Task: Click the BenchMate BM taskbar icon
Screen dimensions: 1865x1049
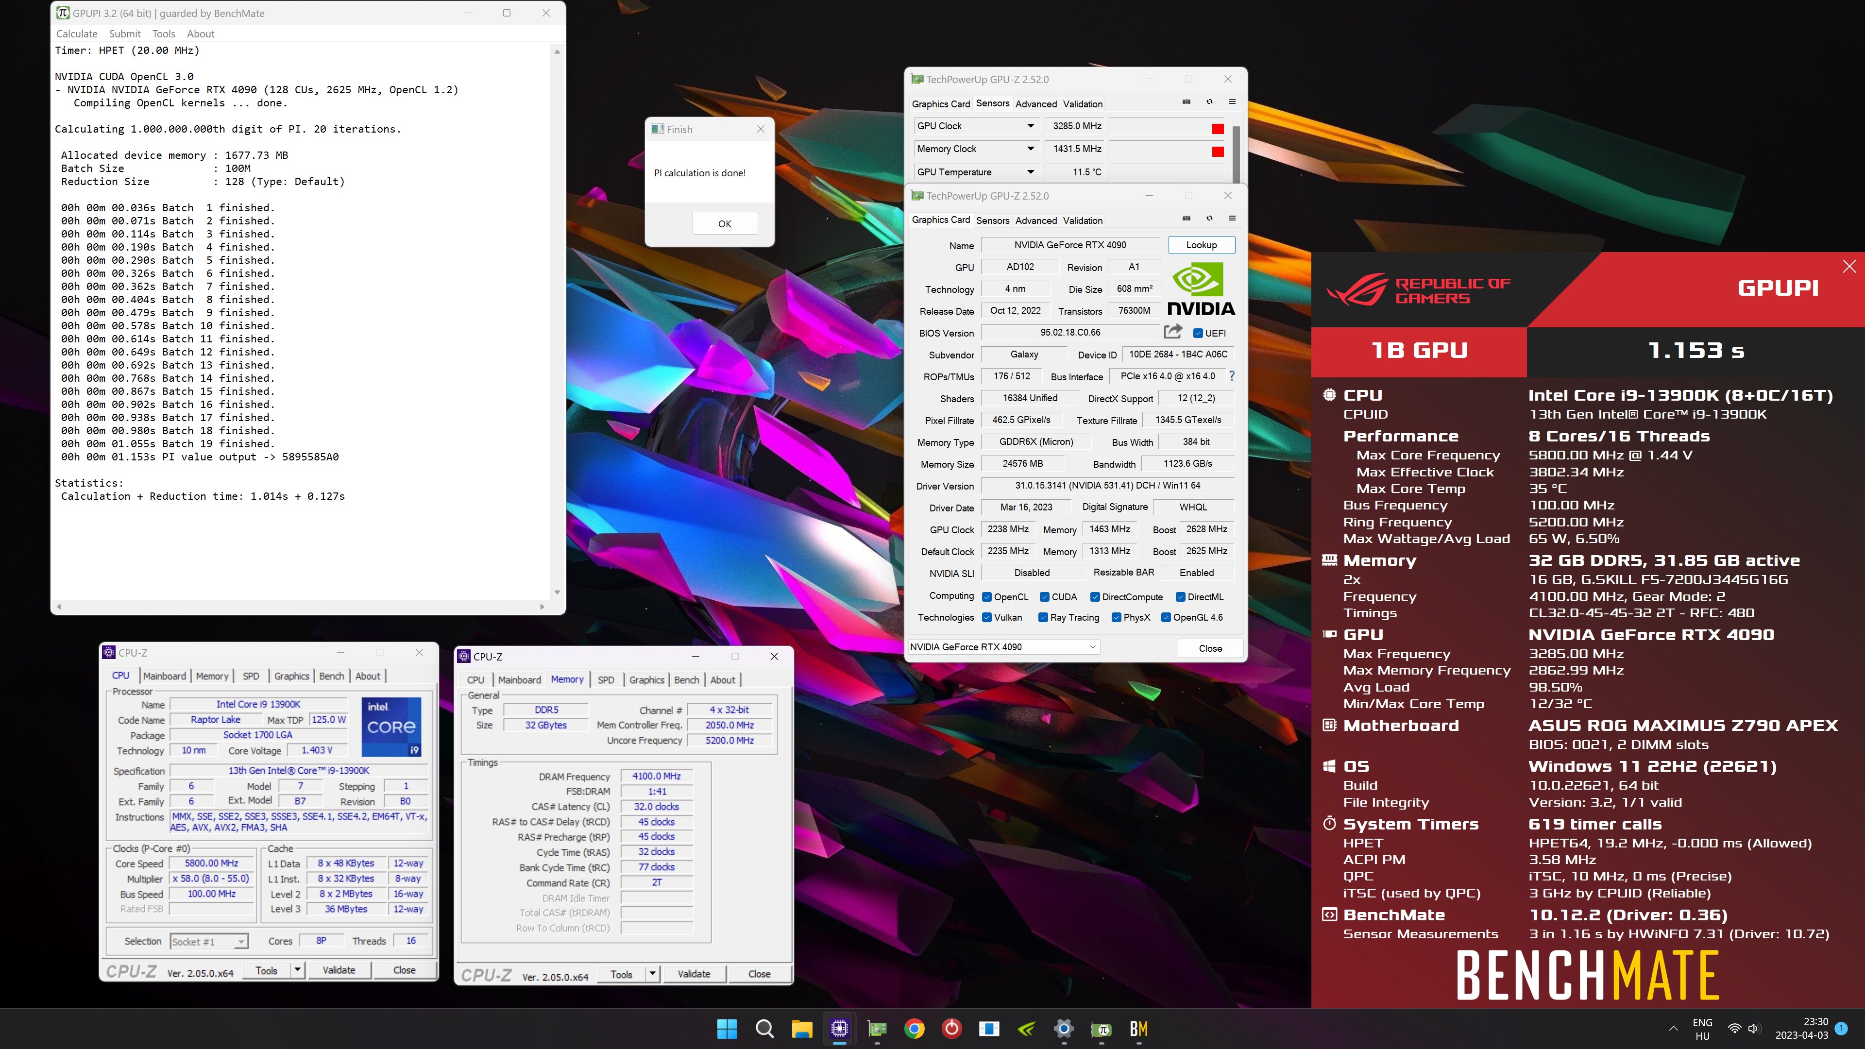Action: tap(1138, 1029)
